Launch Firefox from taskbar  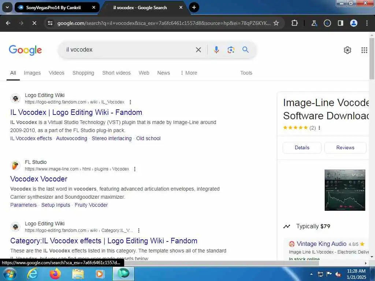click(x=55, y=274)
